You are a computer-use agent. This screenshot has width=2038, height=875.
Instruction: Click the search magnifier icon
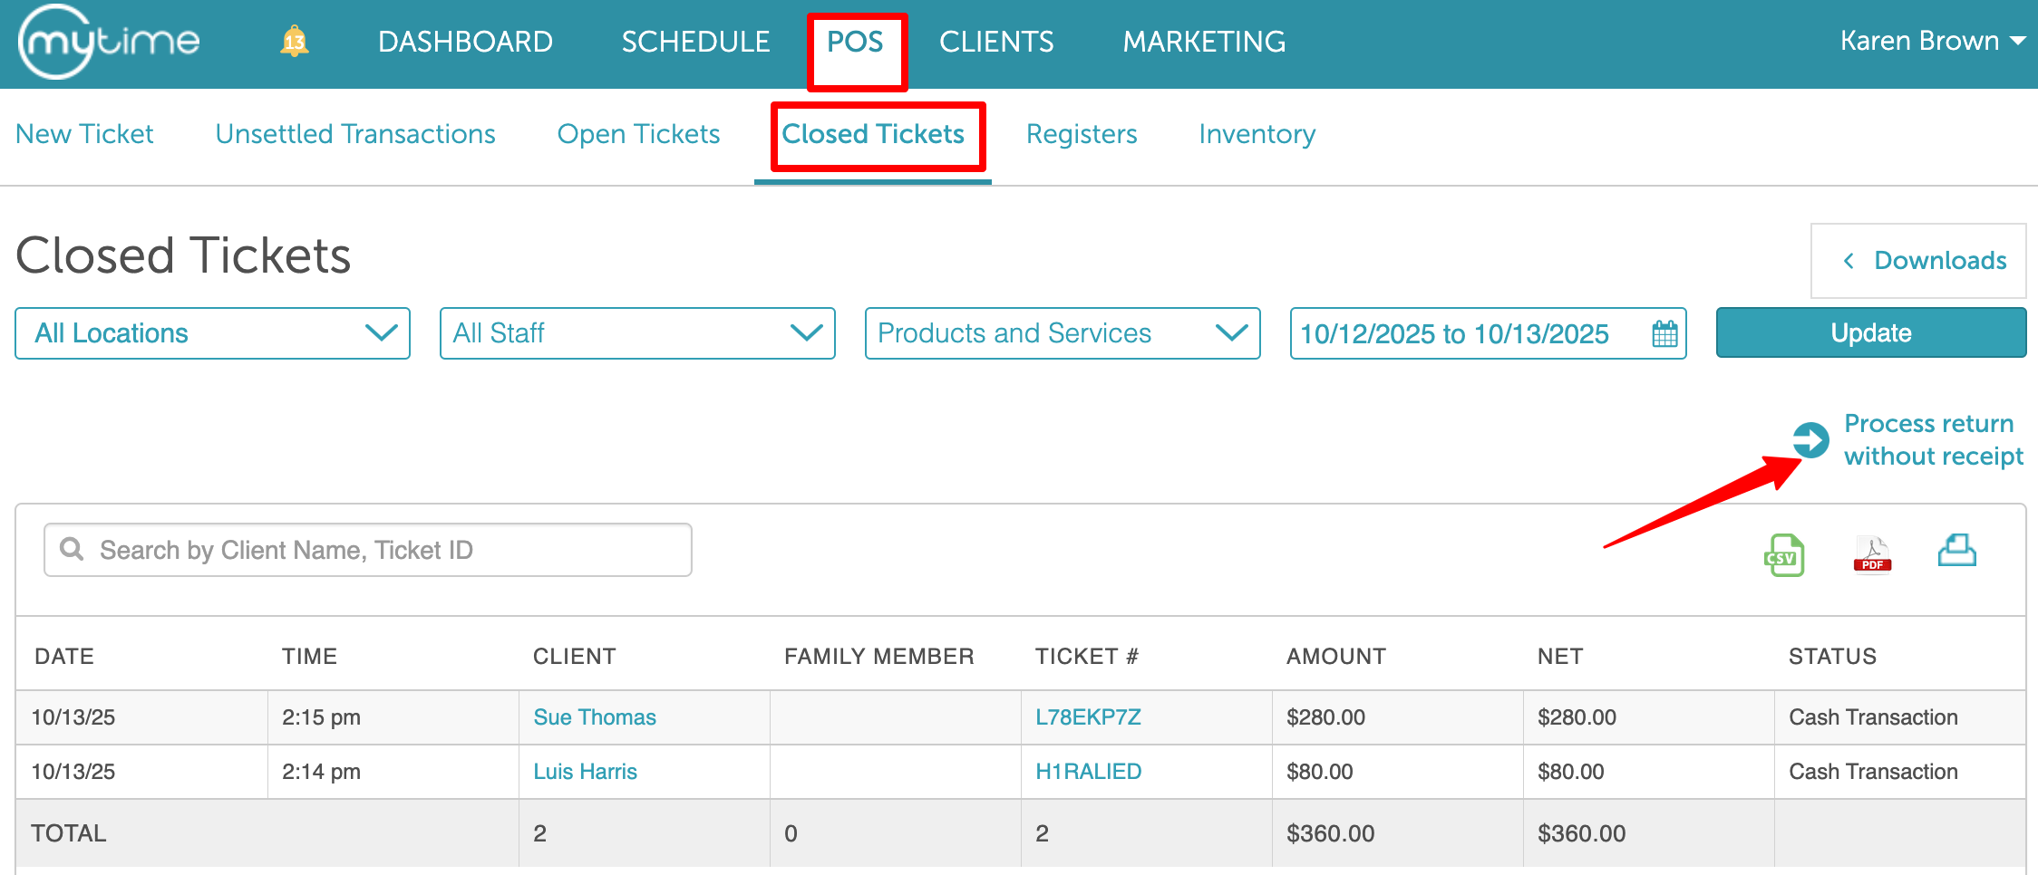click(72, 549)
